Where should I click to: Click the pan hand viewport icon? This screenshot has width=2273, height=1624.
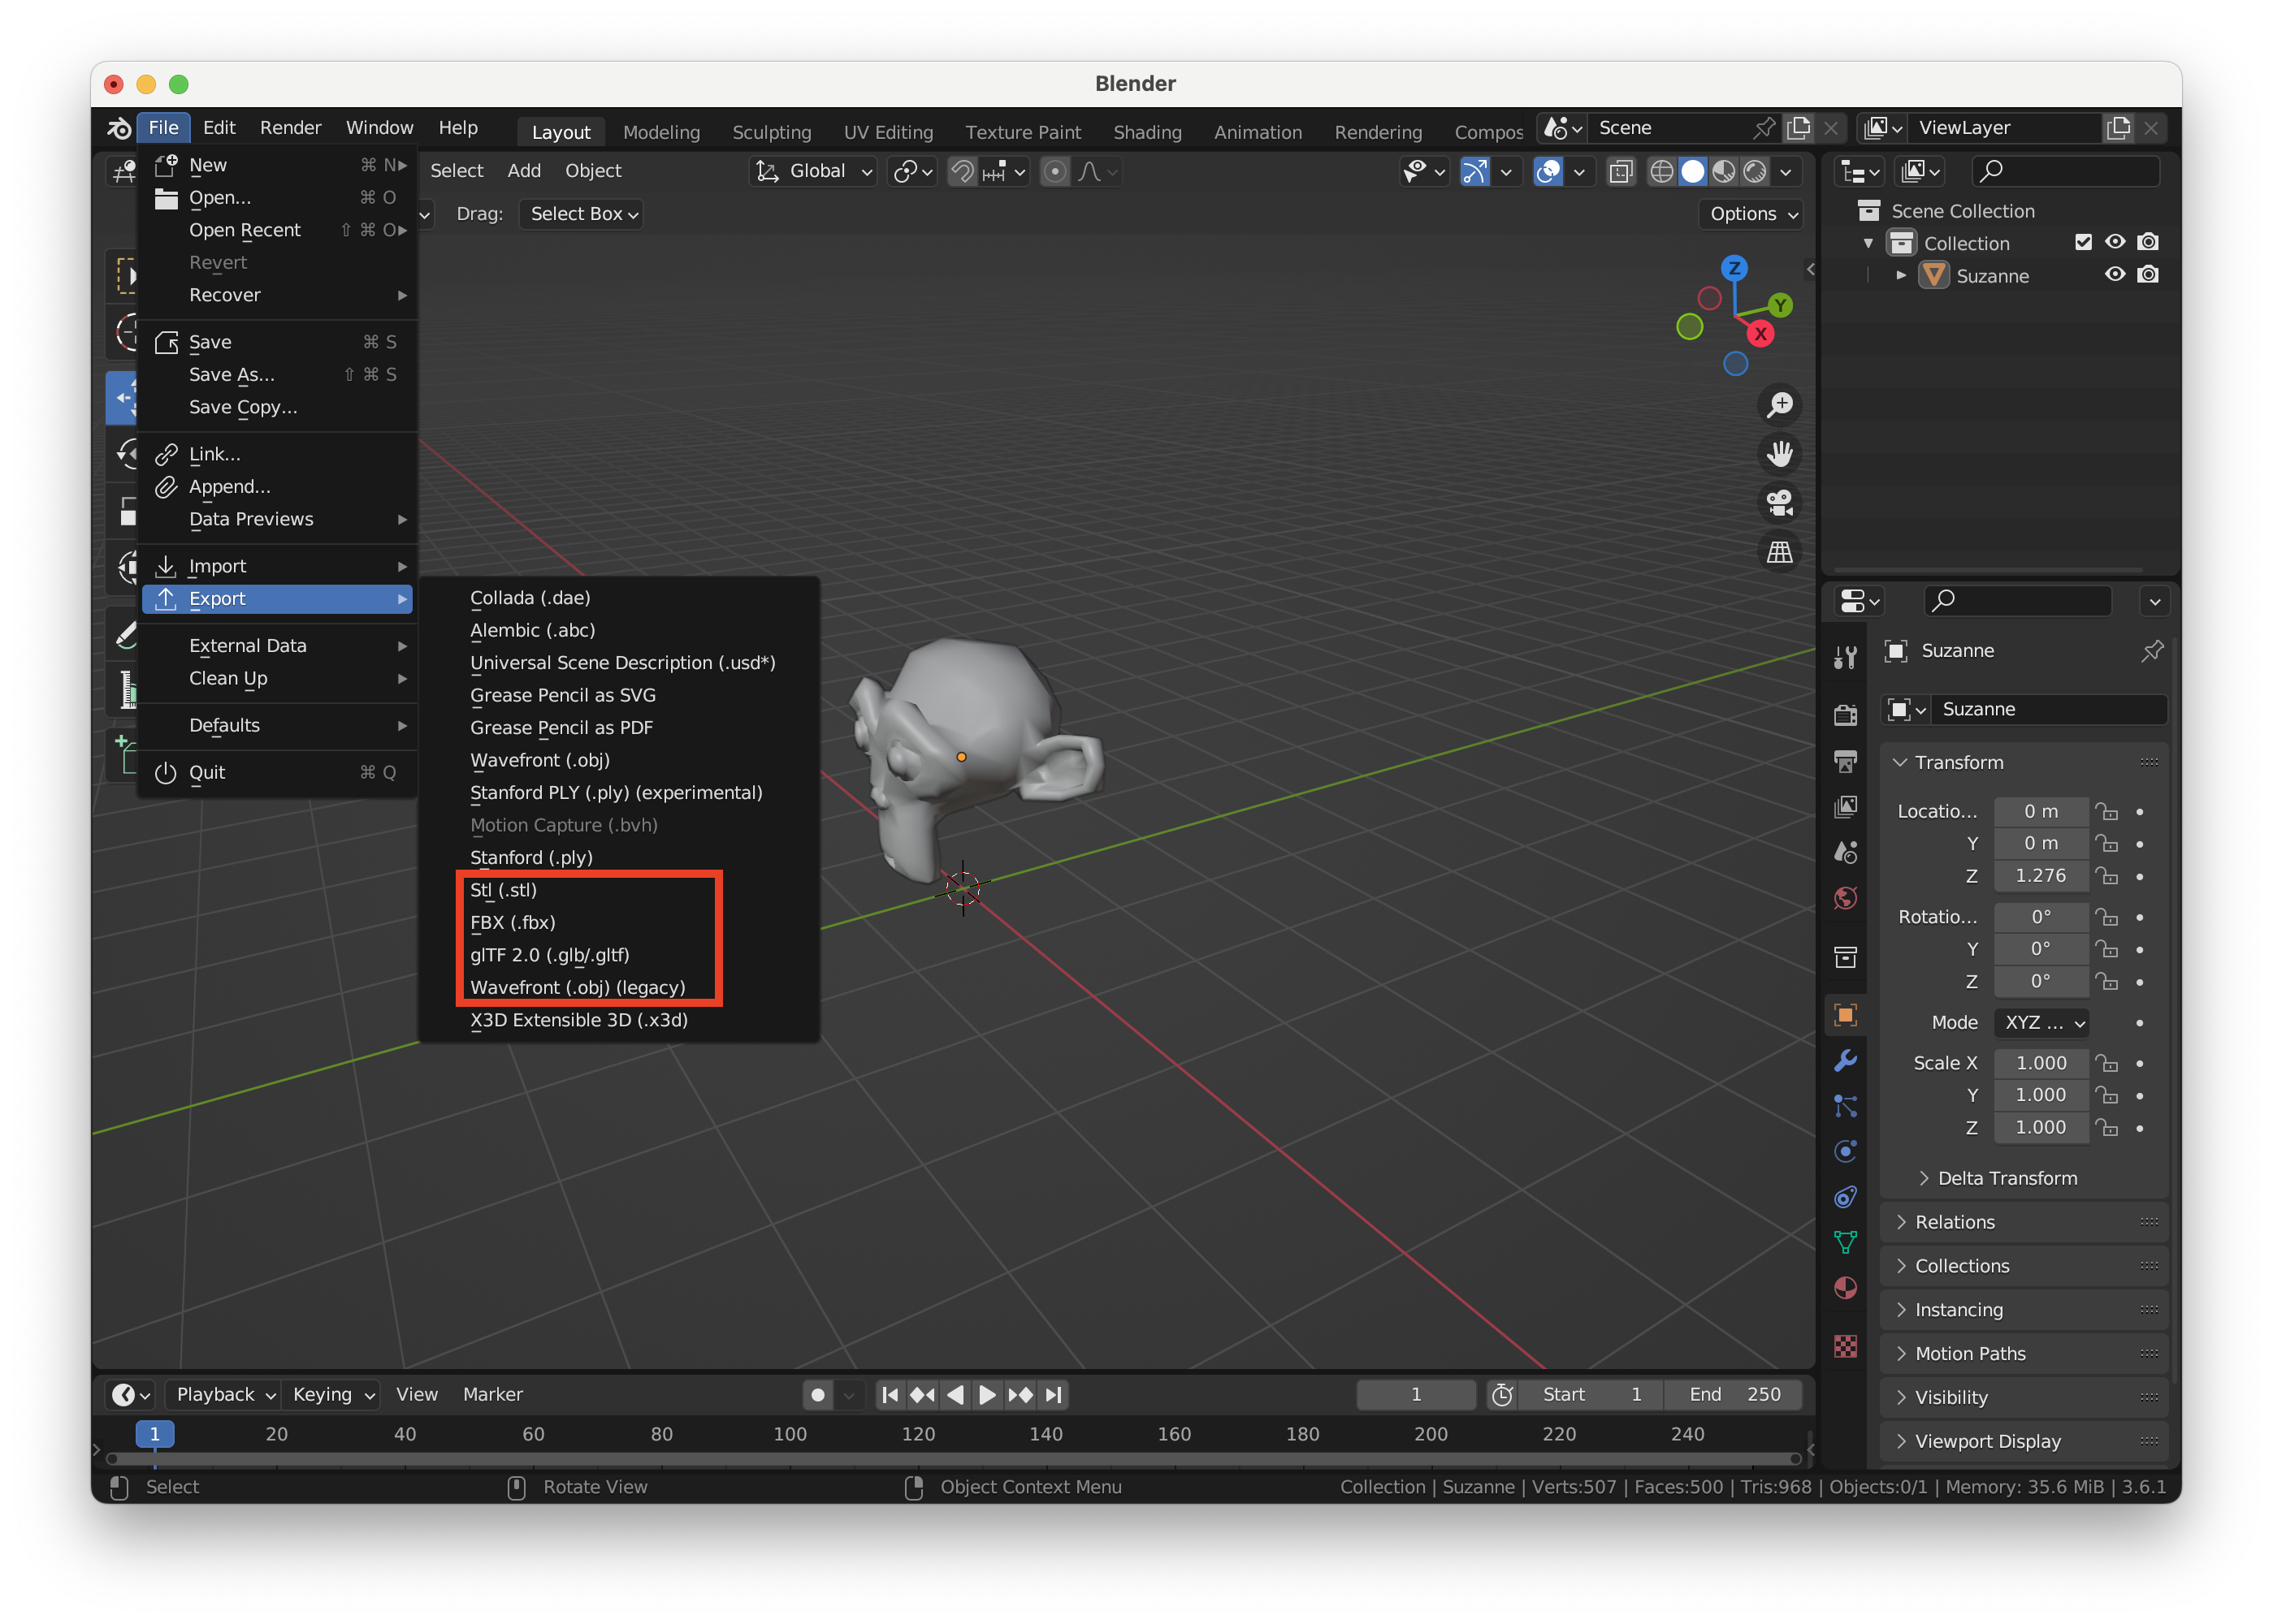[1779, 454]
